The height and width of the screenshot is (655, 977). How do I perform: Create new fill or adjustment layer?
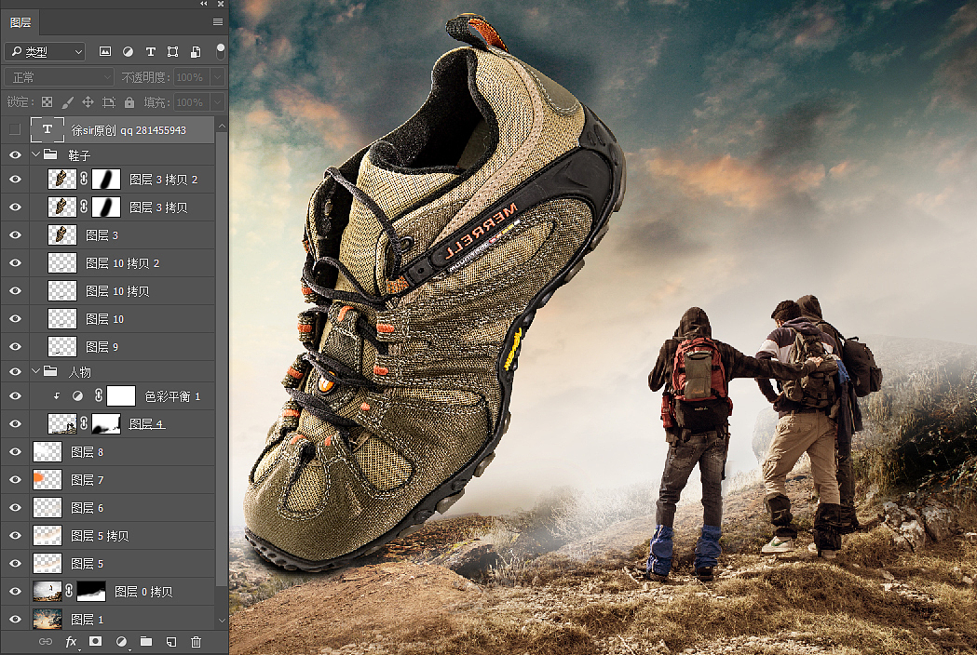[x=121, y=641]
